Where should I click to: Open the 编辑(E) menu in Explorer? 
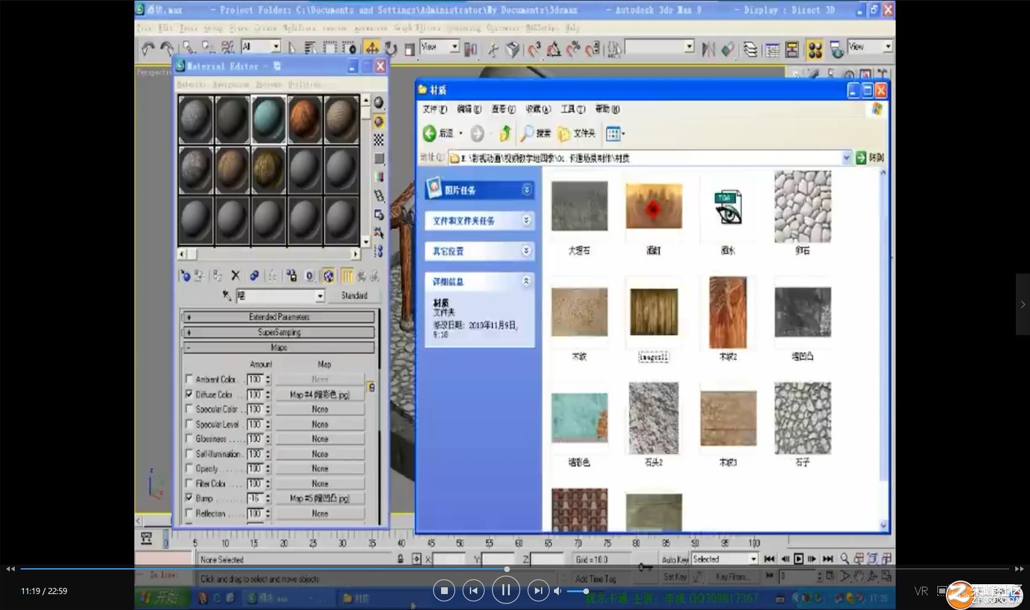469,109
